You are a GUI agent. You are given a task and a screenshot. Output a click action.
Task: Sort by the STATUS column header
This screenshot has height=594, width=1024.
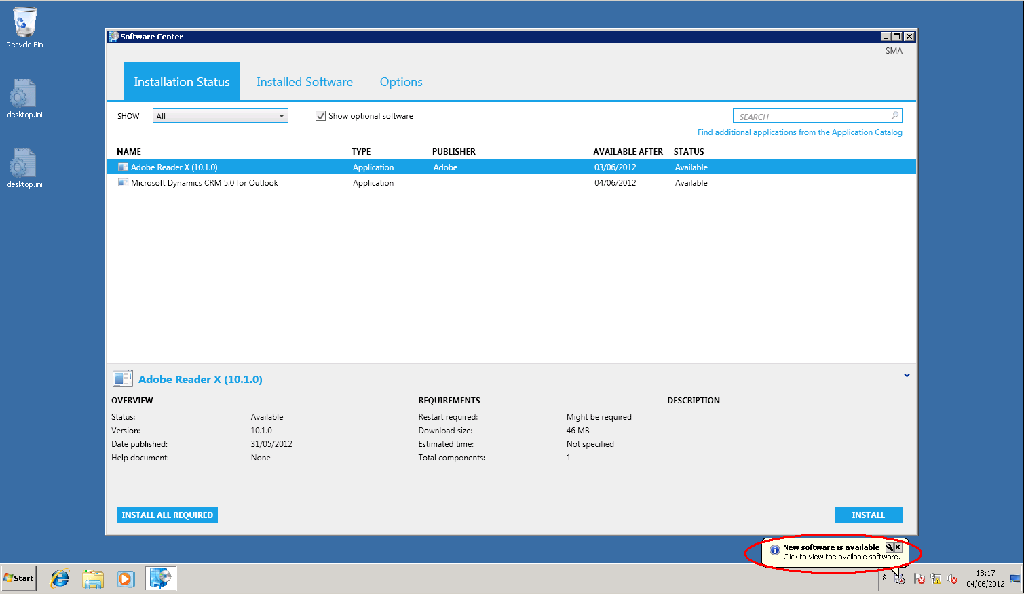(x=689, y=152)
